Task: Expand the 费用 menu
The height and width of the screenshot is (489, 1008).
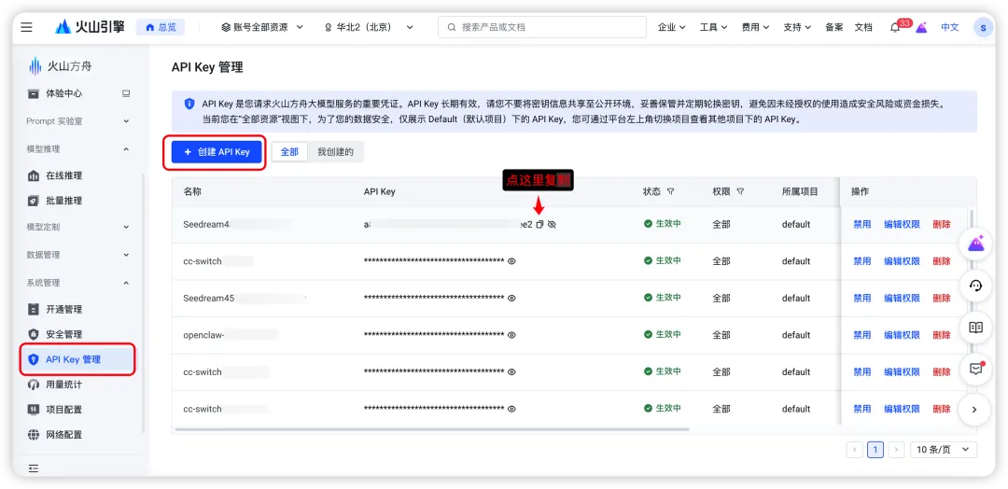Action: click(x=755, y=27)
